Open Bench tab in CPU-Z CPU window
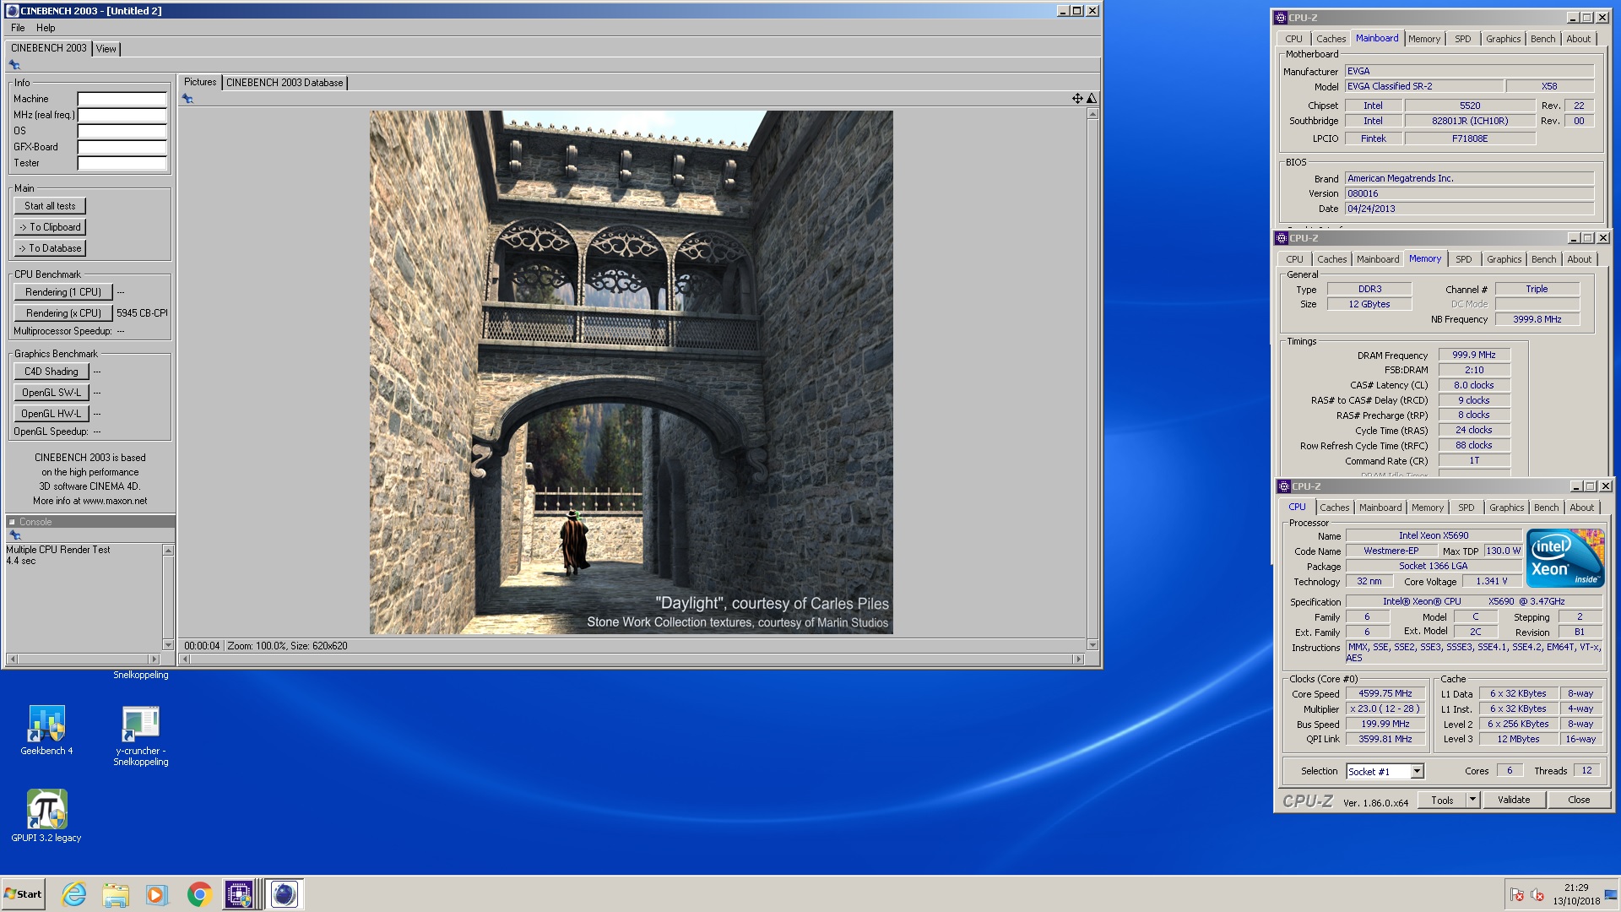1621x912 pixels. click(x=1547, y=508)
